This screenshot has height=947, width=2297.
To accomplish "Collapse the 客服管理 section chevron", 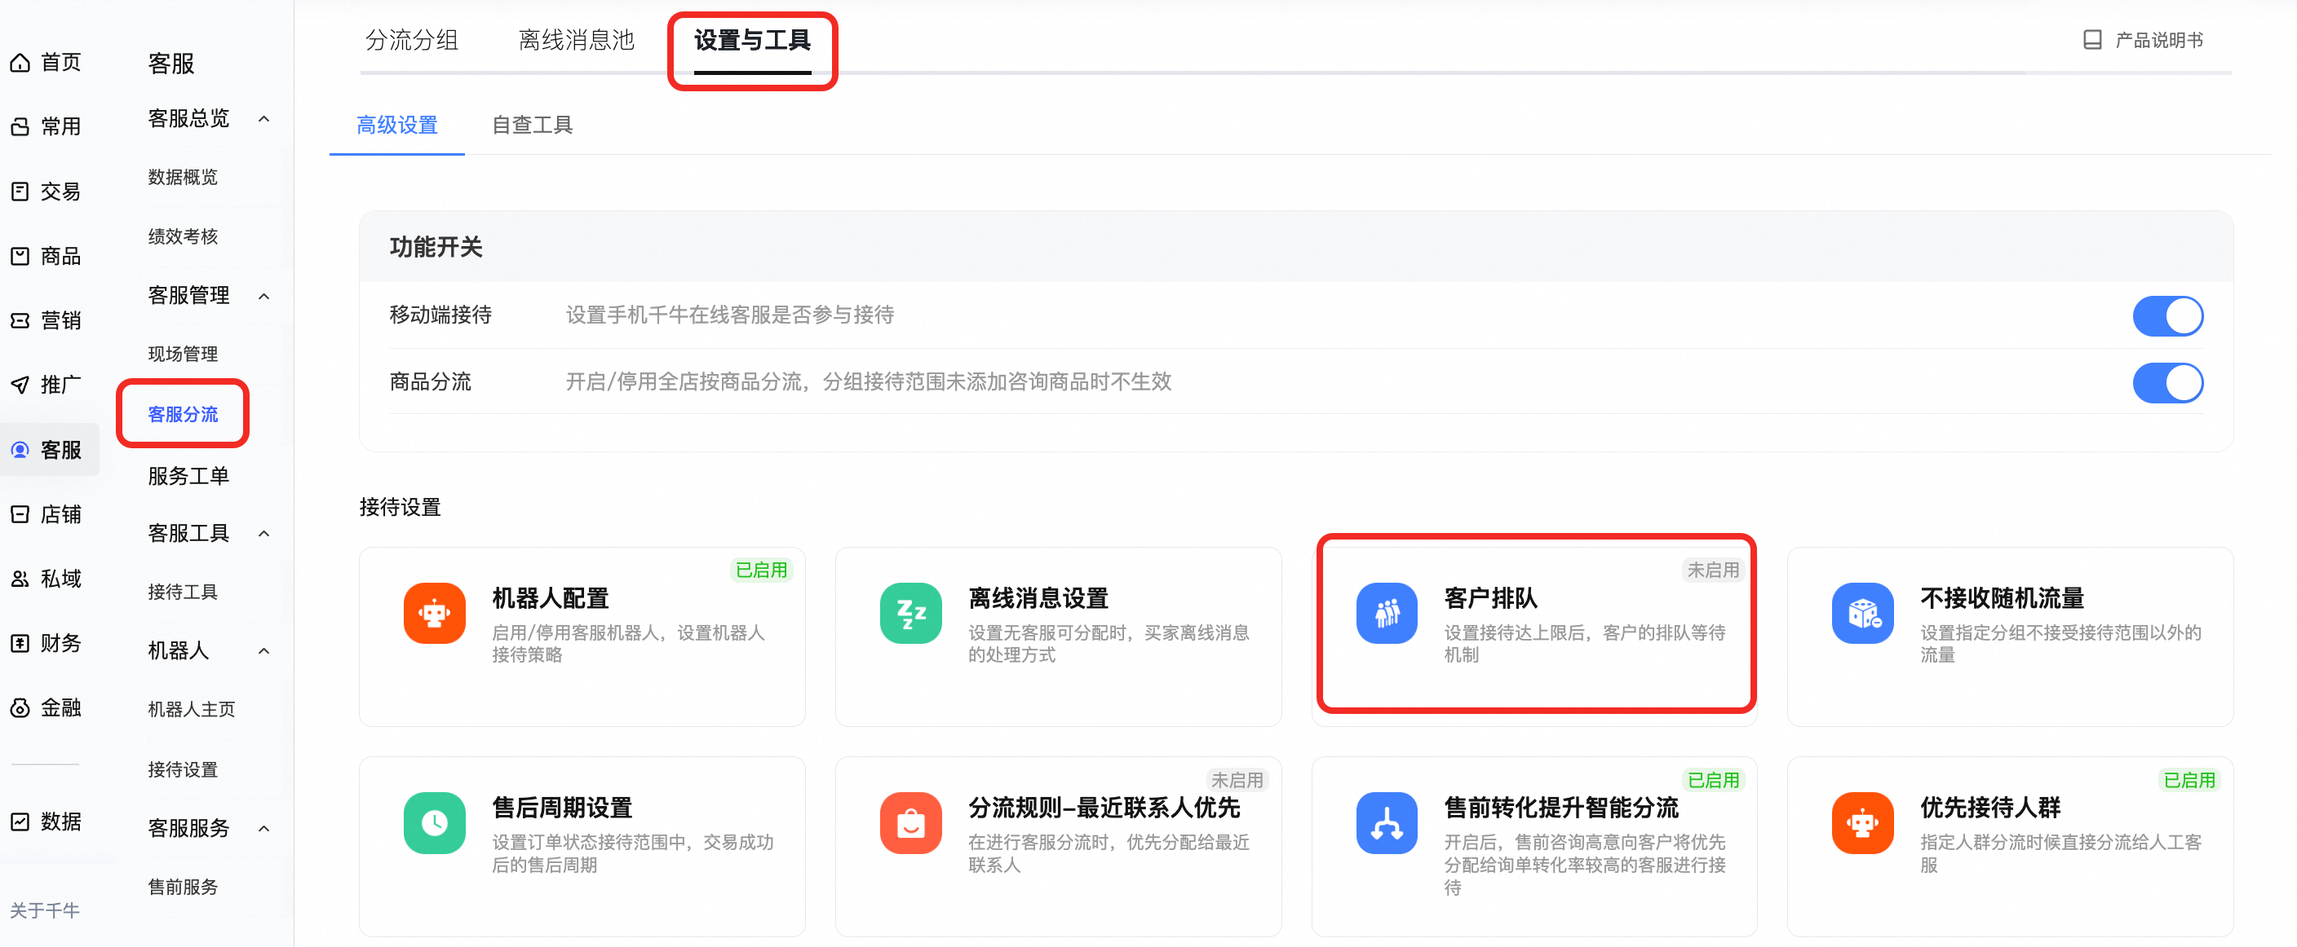I will [264, 296].
